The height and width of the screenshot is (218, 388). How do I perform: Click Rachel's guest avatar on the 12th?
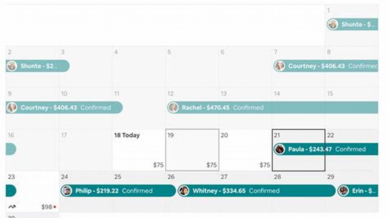click(173, 107)
